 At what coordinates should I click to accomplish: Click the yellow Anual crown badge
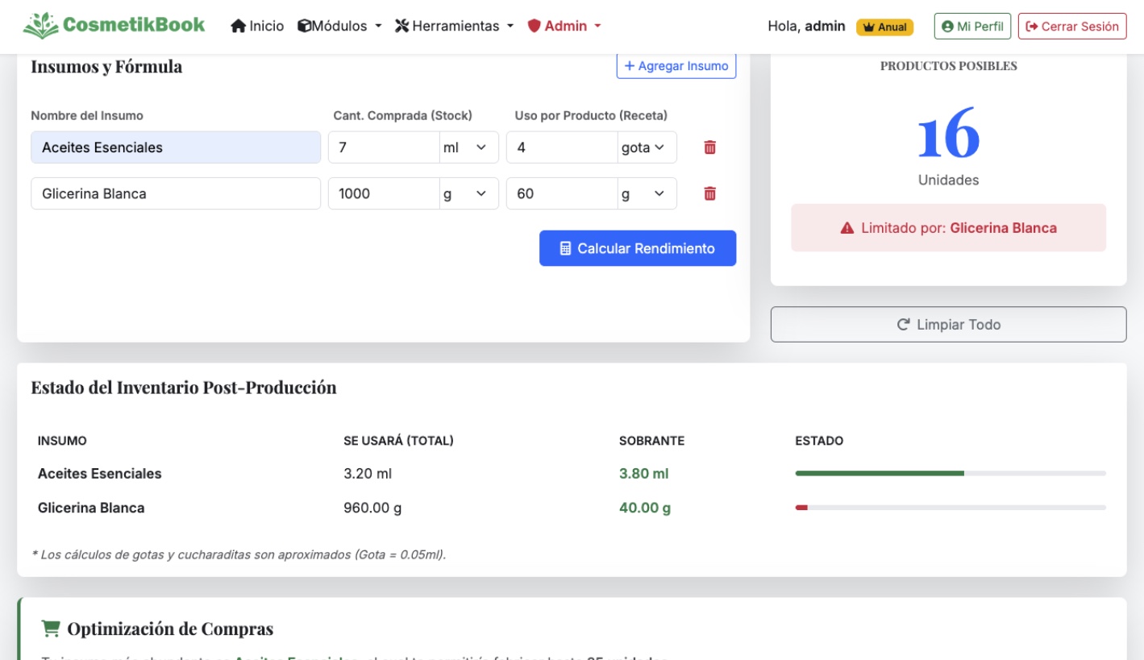pyautogui.click(x=884, y=27)
